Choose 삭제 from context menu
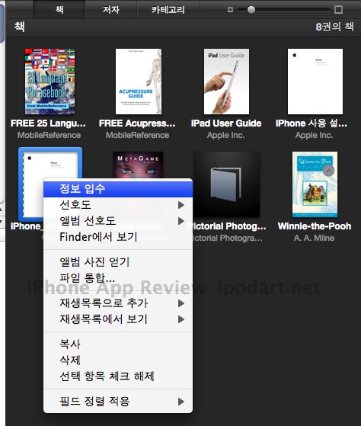The width and height of the screenshot is (361, 426). (118, 360)
